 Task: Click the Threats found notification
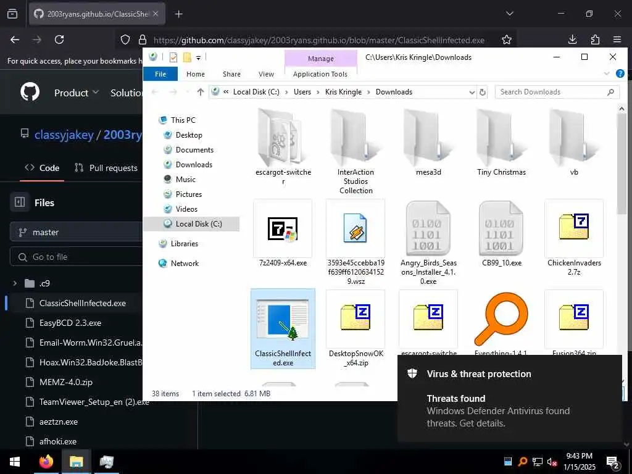pos(509,398)
